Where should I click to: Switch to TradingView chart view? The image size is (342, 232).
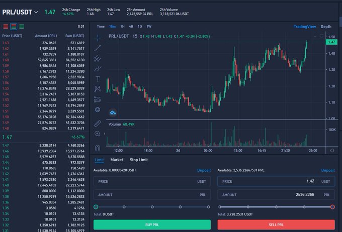(305, 27)
